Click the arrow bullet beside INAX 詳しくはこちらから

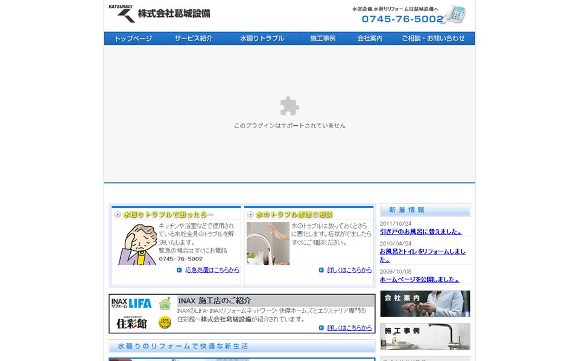pyautogui.click(x=321, y=327)
